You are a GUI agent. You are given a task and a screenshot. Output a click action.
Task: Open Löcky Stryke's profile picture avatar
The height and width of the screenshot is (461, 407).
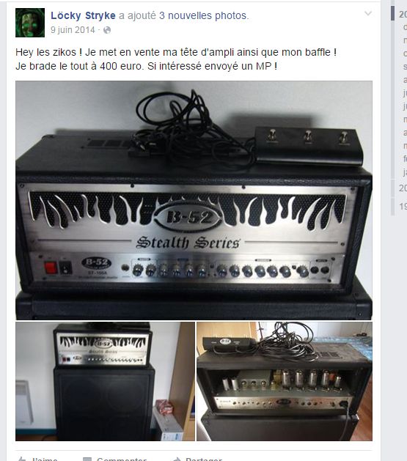(30, 23)
